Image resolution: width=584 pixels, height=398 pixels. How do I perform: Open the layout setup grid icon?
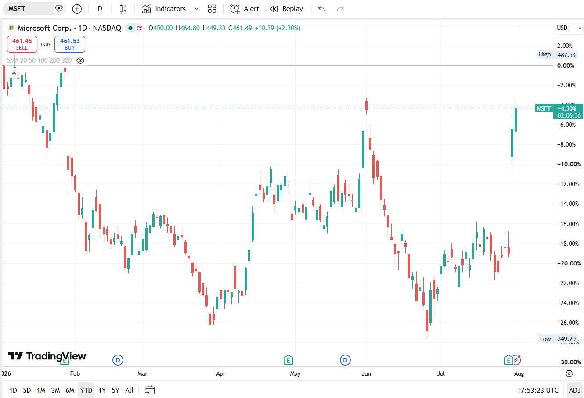[212, 9]
